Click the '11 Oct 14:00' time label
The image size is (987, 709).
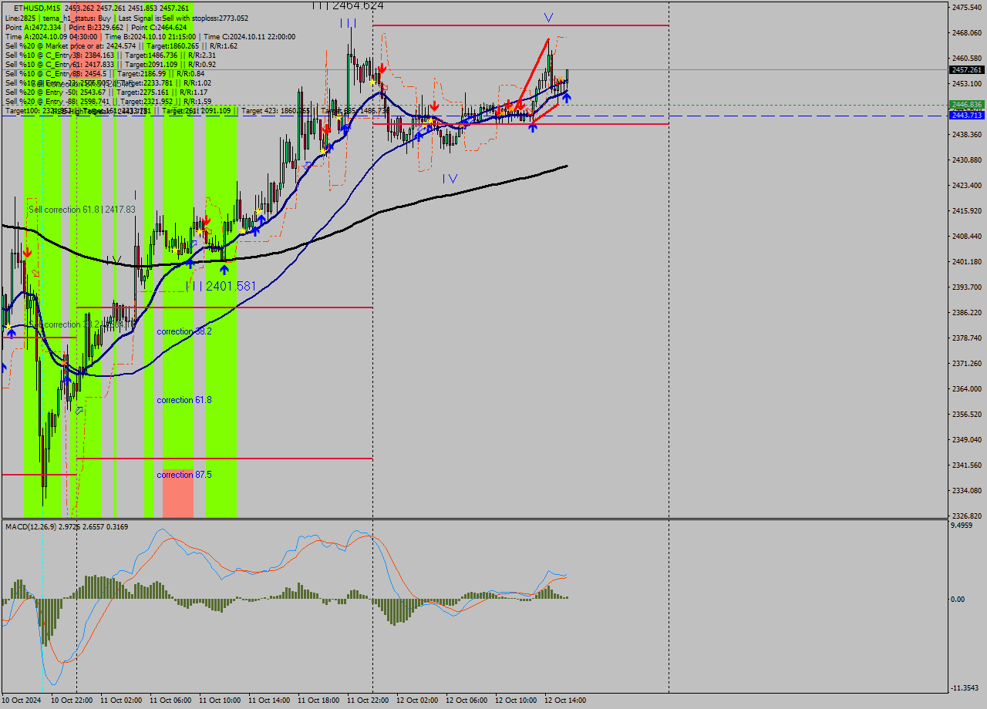coord(269,701)
